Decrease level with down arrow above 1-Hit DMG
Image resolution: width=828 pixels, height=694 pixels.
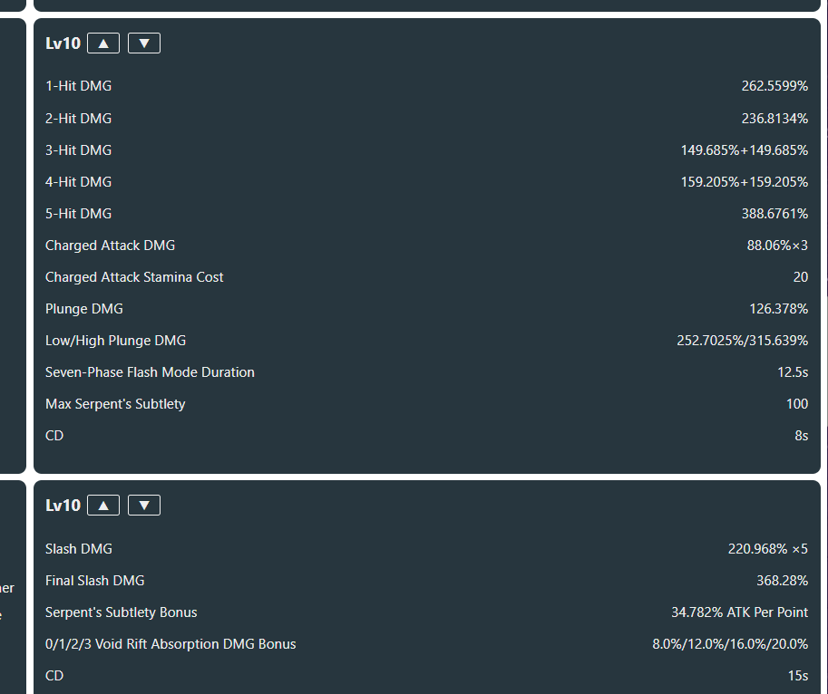click(x=144, y=43)
